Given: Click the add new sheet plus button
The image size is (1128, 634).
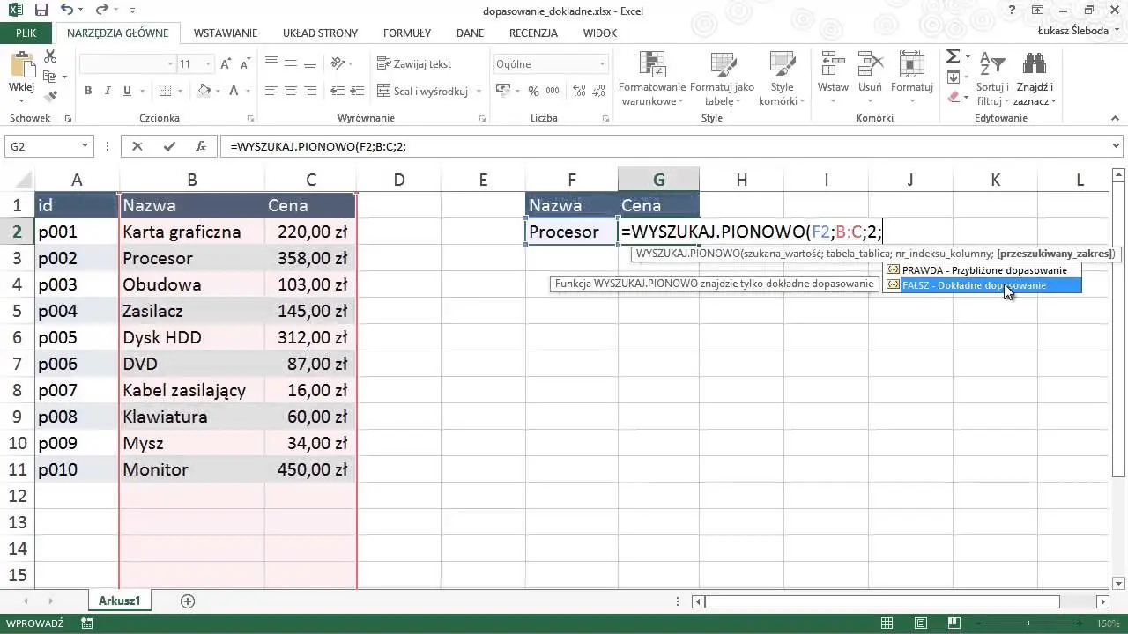Looking at the screenshot, I should pyautogui.click(x=187, y=601).
